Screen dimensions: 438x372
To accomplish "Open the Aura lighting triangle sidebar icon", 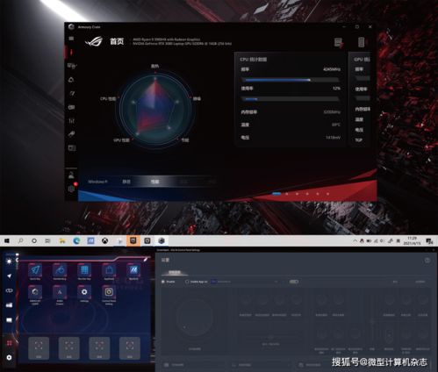I will [71, 80].
